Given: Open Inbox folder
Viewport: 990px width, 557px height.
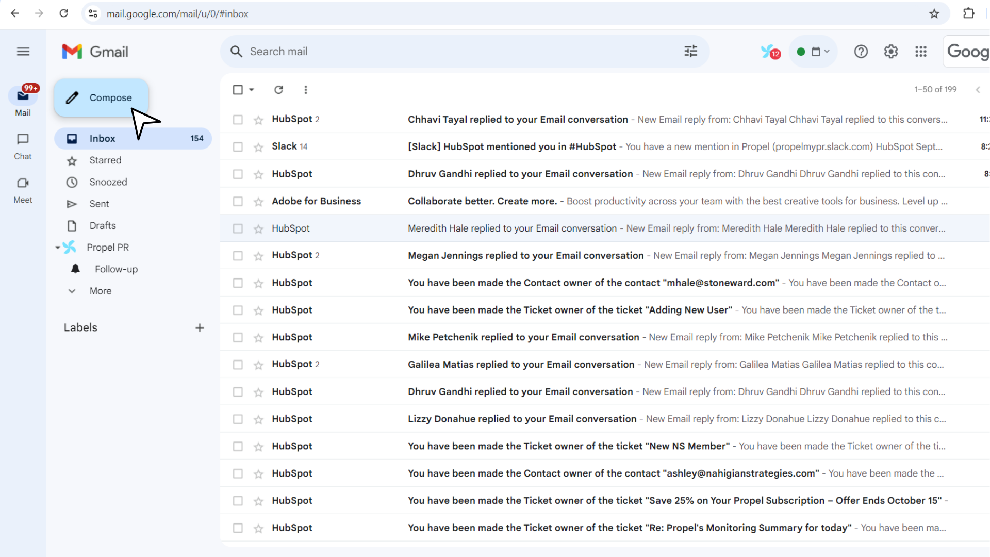Looking at the screenshot, I should point(133,138).
